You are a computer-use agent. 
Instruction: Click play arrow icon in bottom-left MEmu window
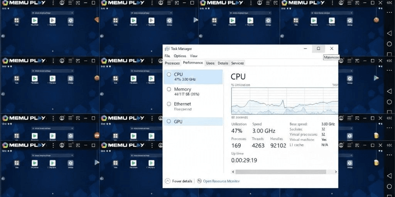point(97,162)
